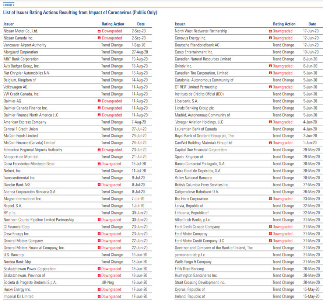Click 'U.S. Bancorp' issuer name
323x305 pixels.
pyautogui.click(x=14, y=255)
